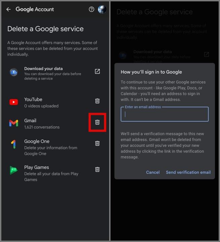Delete the YouTube service via trash icon
Image resolution: width=220 pixels, height=242 pixels.
pos(97,101)
